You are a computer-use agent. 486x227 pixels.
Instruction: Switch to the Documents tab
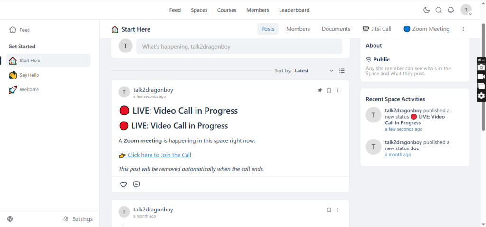point(336,29)
